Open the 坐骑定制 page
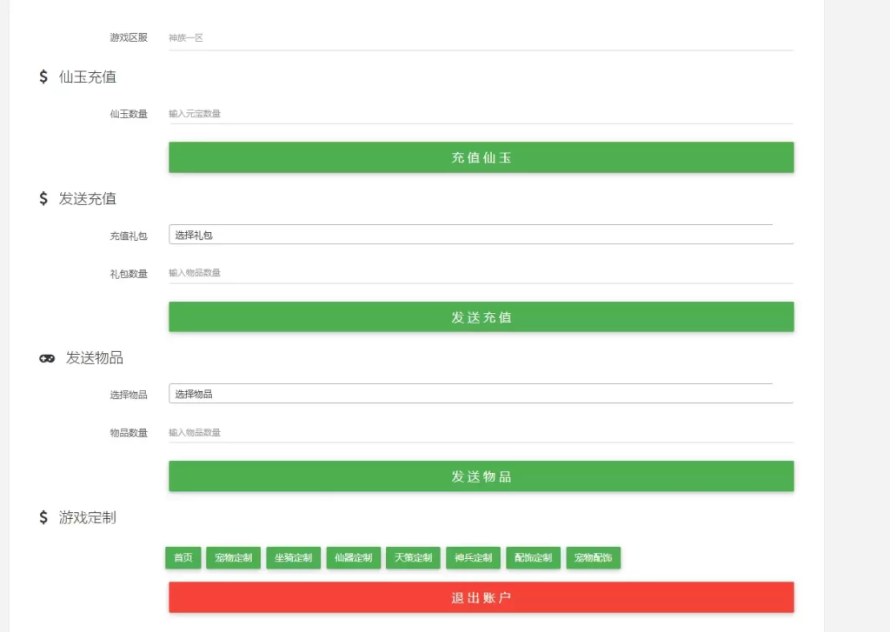 (x=294, y=558)
